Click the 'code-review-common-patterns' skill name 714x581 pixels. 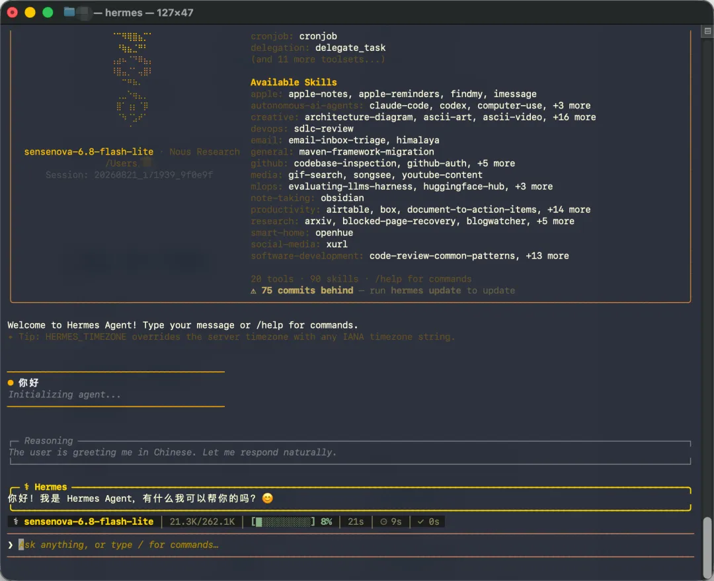442,256
